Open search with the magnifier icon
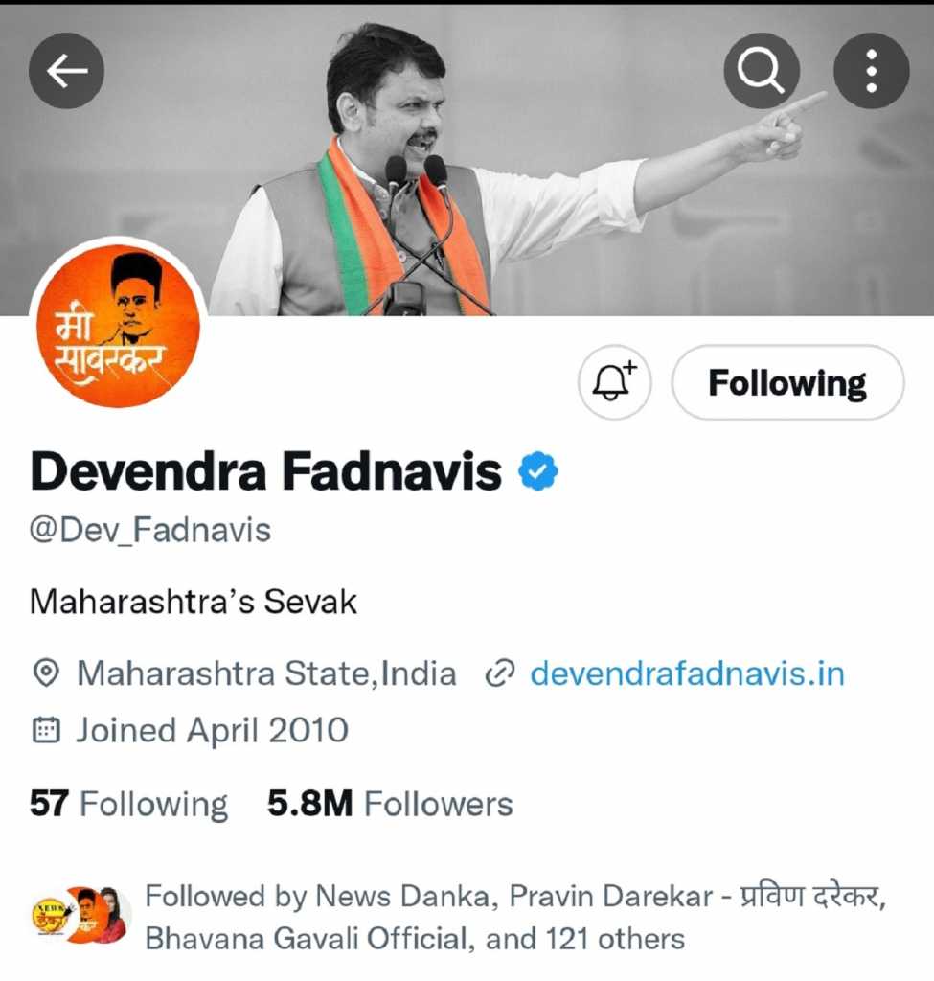 click(762, 71)
